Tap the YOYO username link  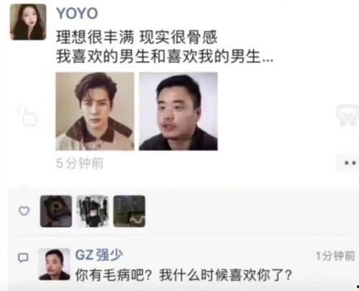77,14
